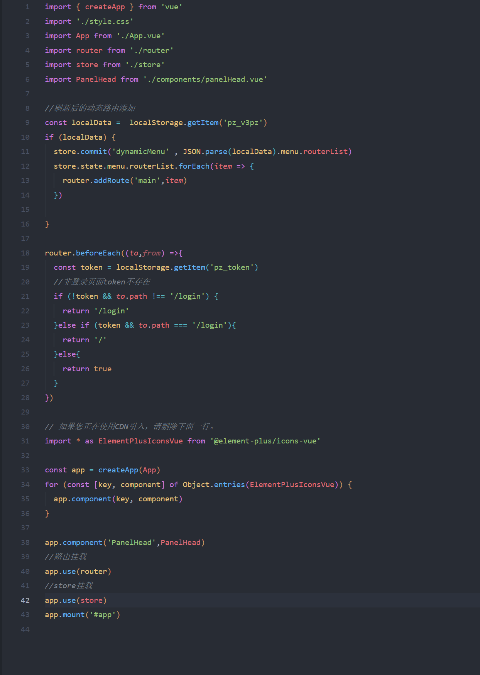Click the 'pz_token' string on line 19

[x=232, y=267]
